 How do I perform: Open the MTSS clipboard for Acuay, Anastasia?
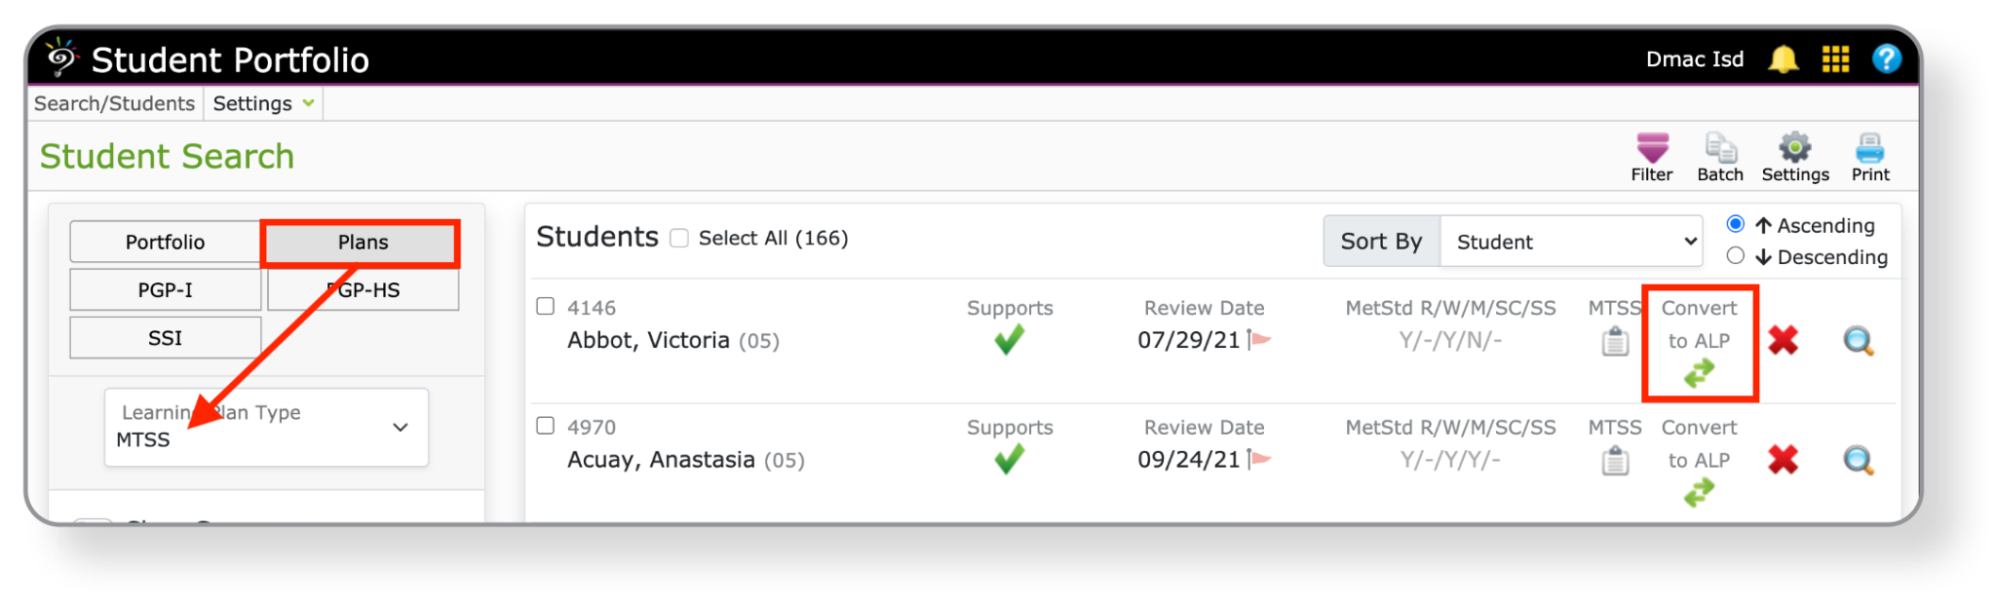[1615, 461]
